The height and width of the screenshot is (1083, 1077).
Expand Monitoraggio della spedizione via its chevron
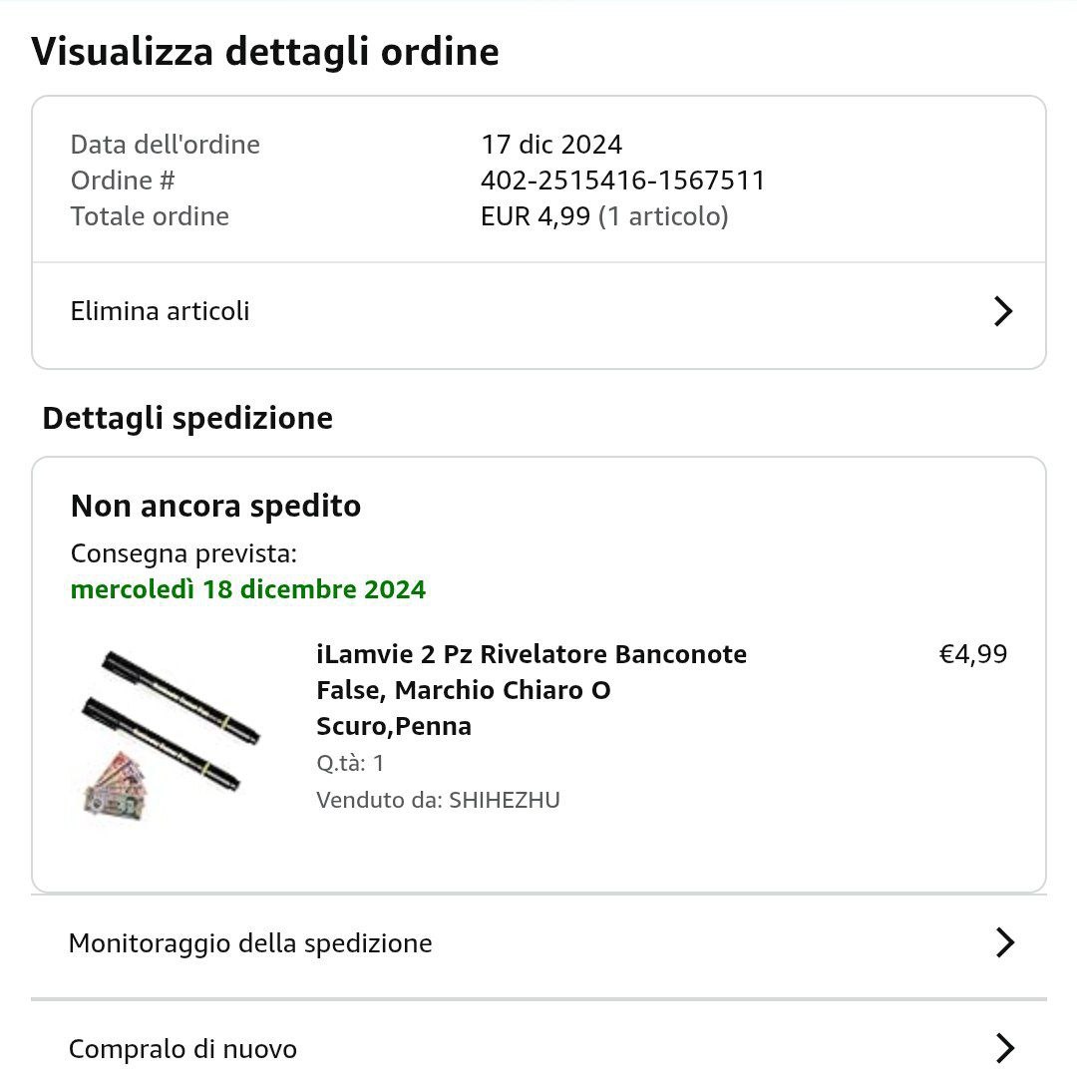1005,942
